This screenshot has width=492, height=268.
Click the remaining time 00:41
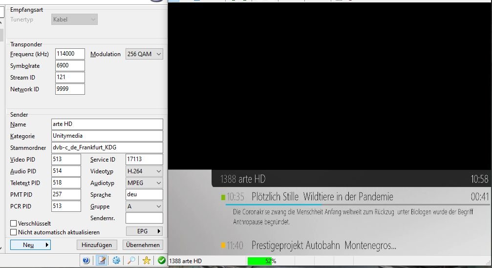tap(480, 197)
